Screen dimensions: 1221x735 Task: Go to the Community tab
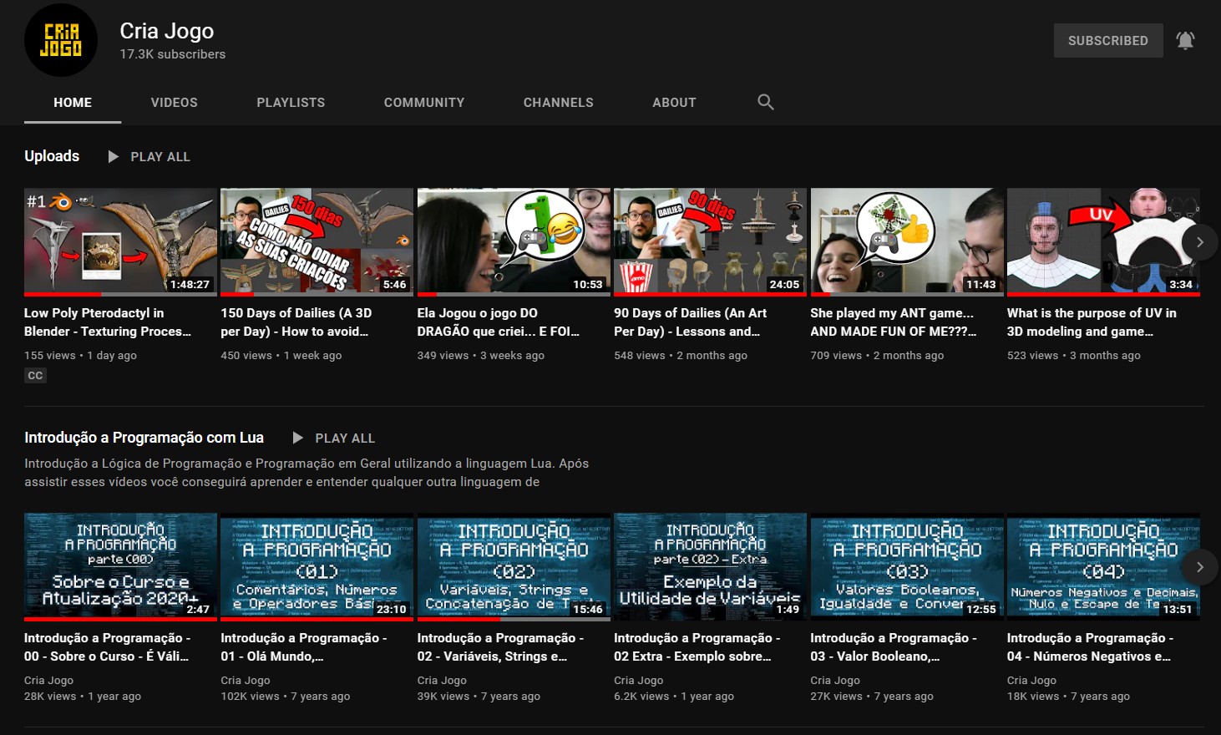(x=423, y=103)
